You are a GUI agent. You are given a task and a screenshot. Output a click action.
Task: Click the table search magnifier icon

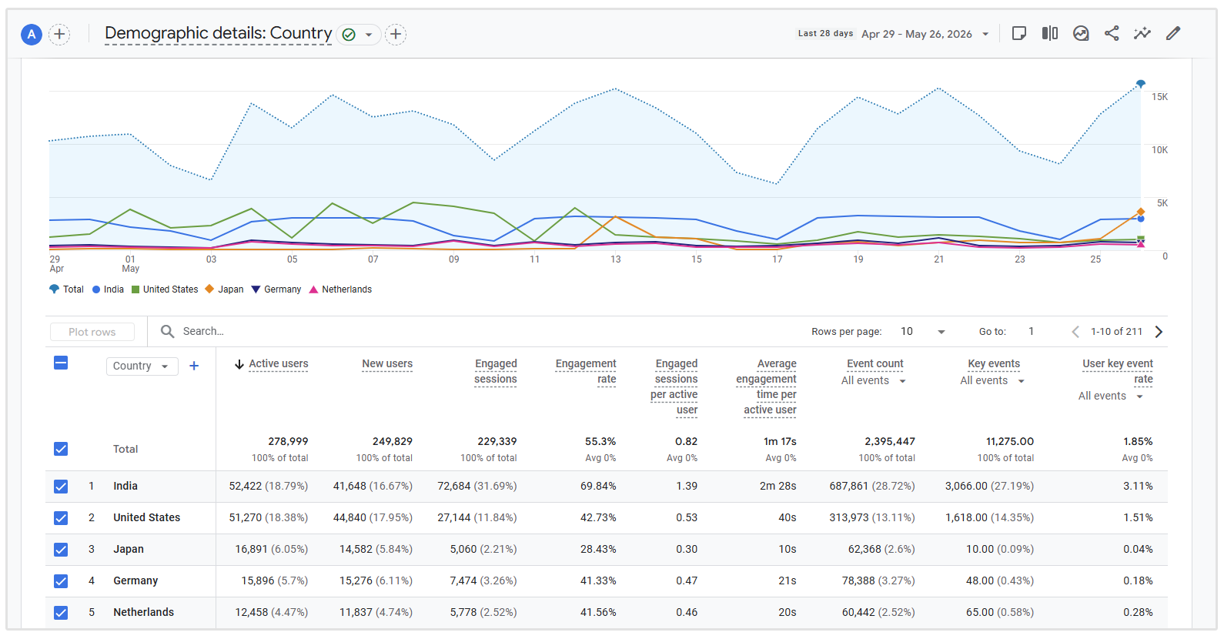(x=167, y=331)
